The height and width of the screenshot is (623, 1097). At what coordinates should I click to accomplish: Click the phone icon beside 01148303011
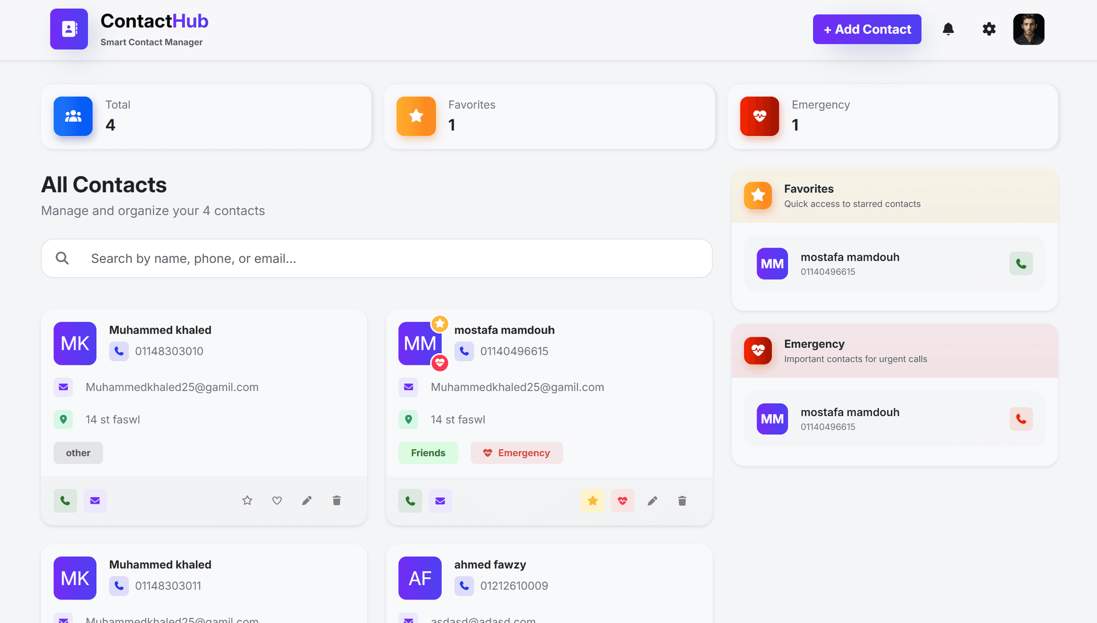[x=119, y=586]
